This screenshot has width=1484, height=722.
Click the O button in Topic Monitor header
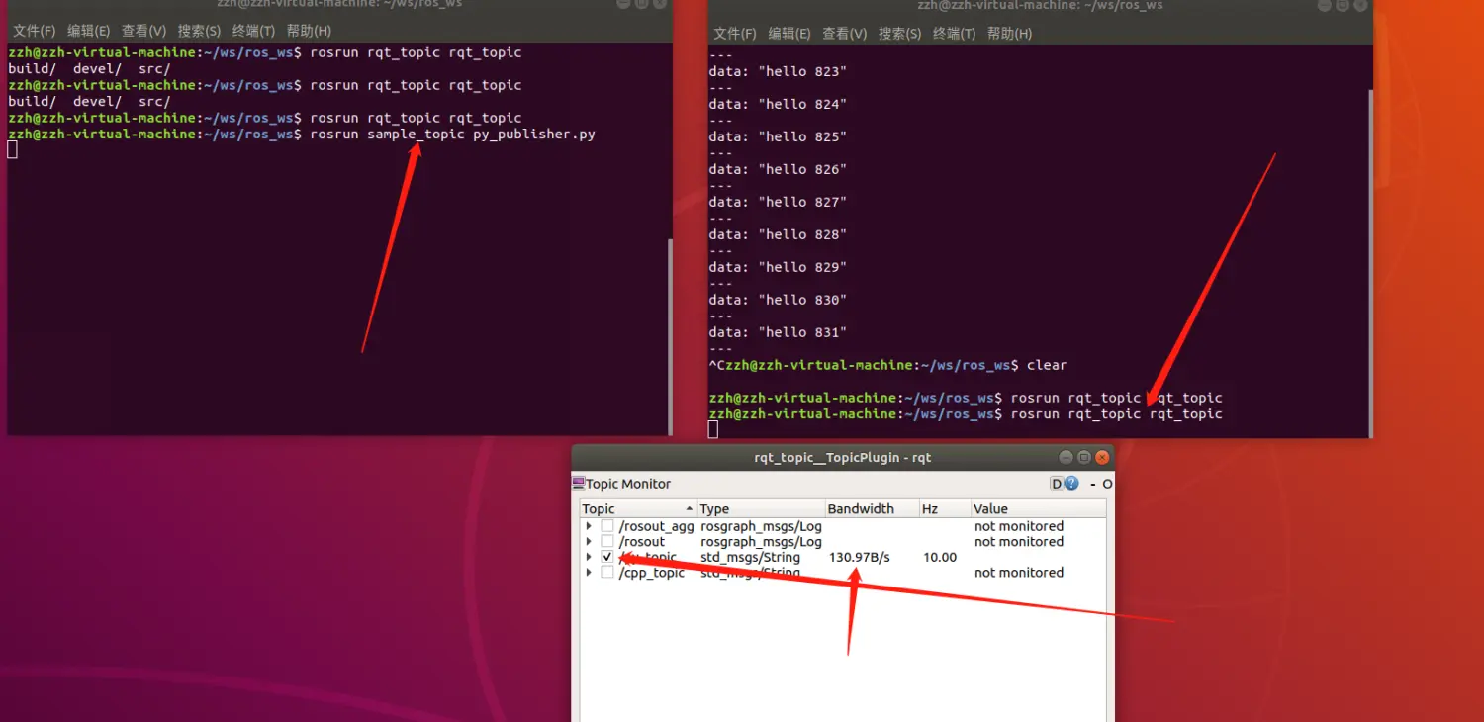click(x=1107, y=484)
